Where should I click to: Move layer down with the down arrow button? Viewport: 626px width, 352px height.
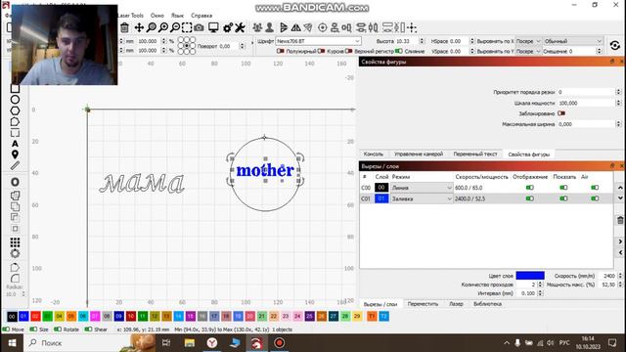click(620, 198)
